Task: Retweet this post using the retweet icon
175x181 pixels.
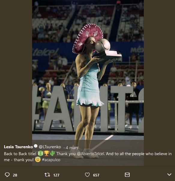Action: point(47,175)
